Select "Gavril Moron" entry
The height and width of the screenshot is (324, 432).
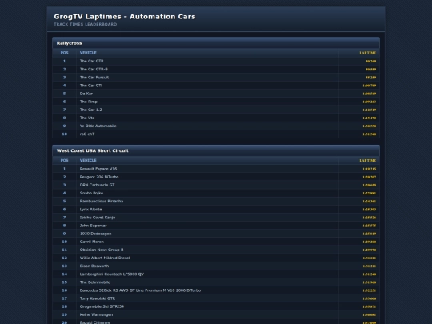(92, 242)
